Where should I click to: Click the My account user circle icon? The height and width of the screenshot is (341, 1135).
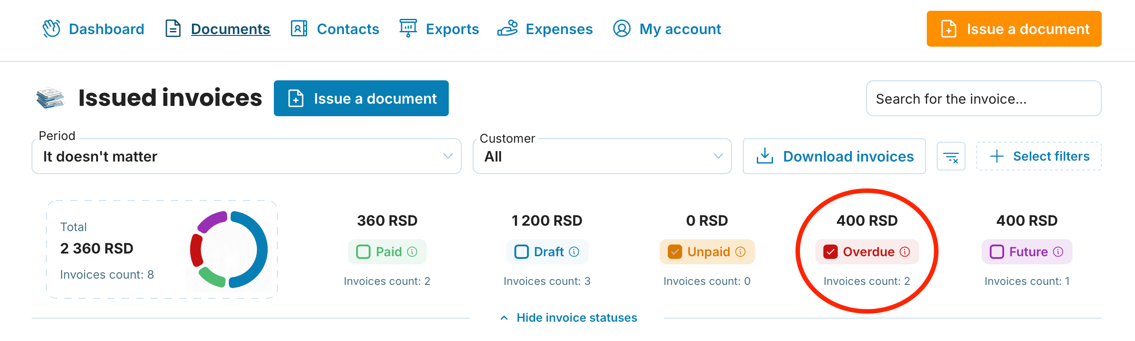(622, 29)
